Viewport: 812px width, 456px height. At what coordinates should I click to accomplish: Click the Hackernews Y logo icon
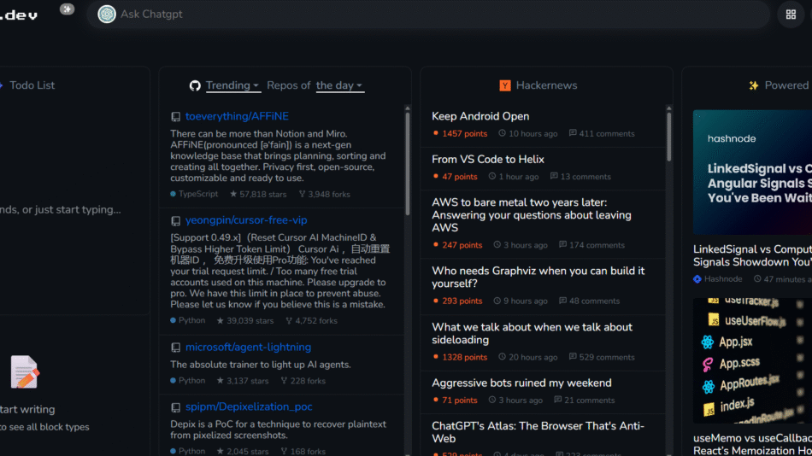pos(505,85)
